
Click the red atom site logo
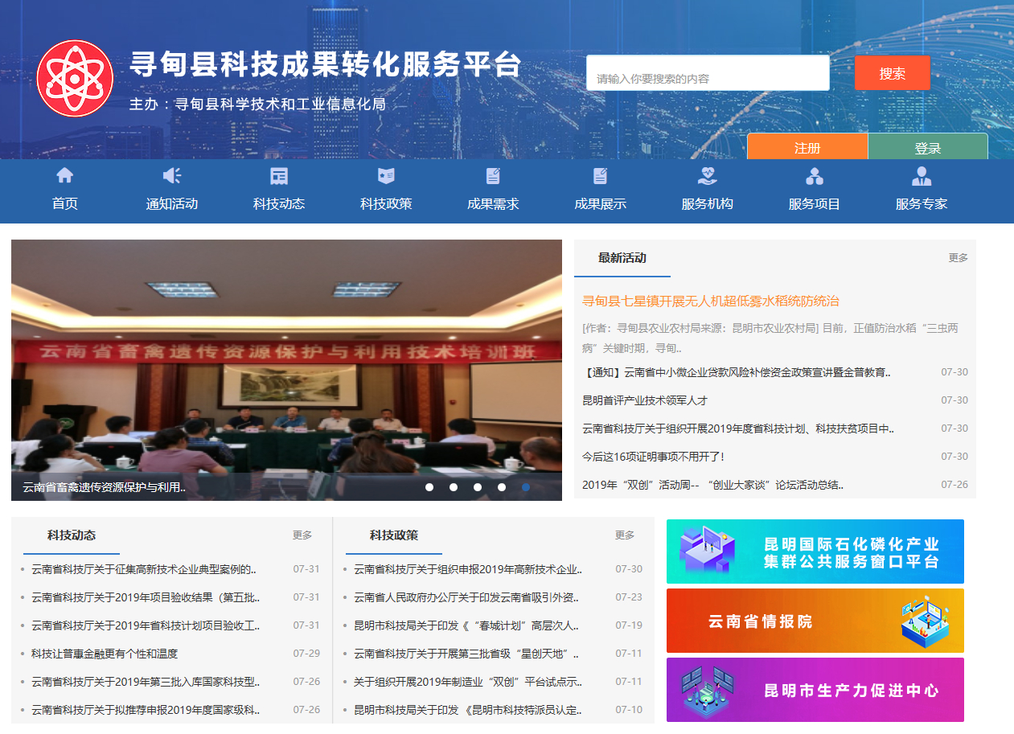[x=76, y=78]
